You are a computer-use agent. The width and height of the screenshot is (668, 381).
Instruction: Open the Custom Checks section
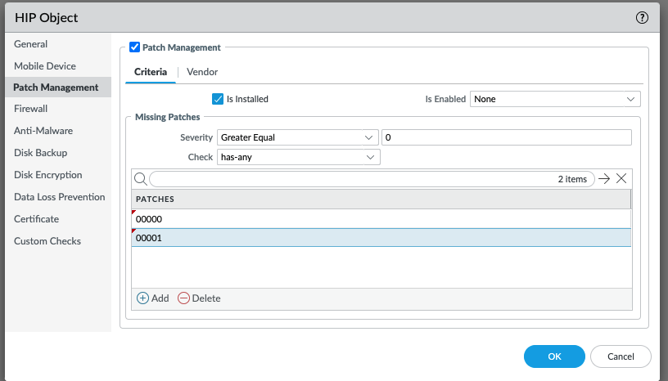tap(47, 241)
